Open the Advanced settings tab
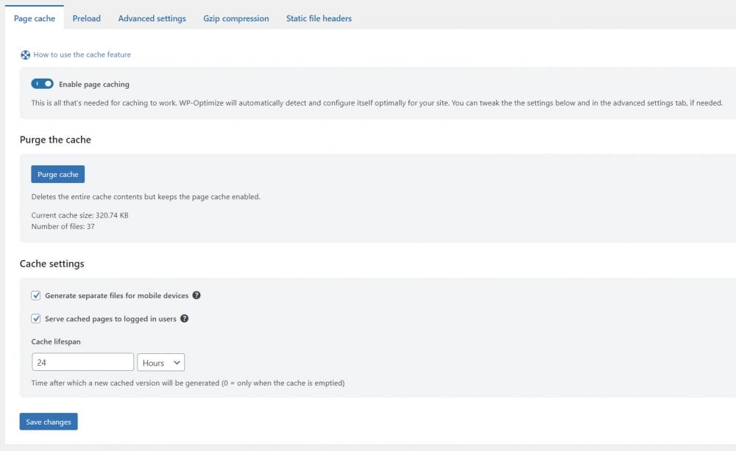Image resolution: width=736 pixels, height=451 pixels. click(152, 18)
